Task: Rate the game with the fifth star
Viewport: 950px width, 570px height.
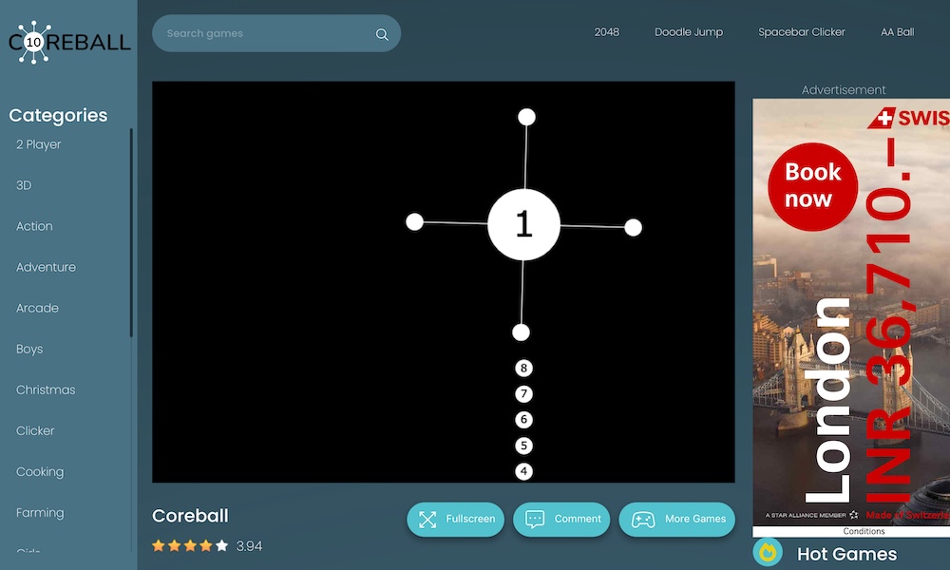Action: tap(221, 546)
